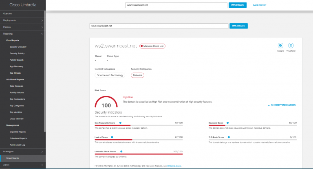
Task: Click the top bar Investigate button
Action: [x=238, y=5]
